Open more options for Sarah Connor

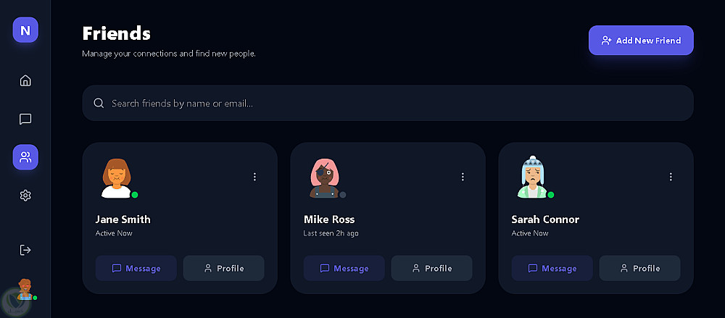(x=671, y=177)
